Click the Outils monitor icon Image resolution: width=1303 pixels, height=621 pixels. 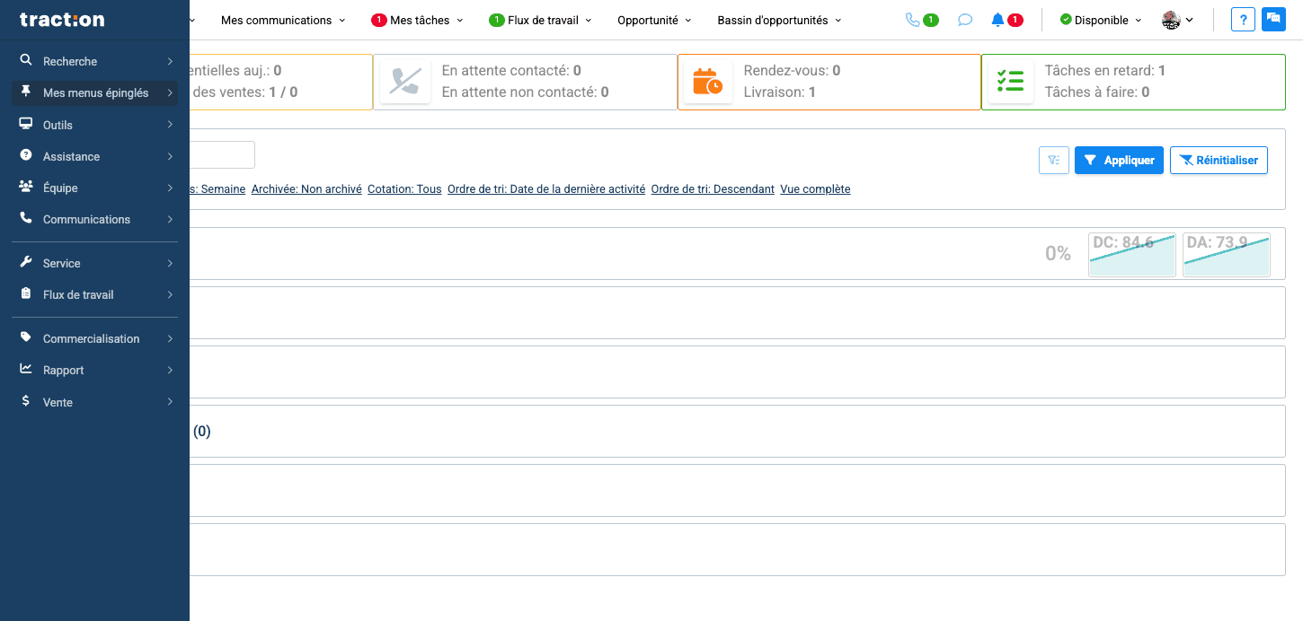pyautogui.click(x=26, y=125)
